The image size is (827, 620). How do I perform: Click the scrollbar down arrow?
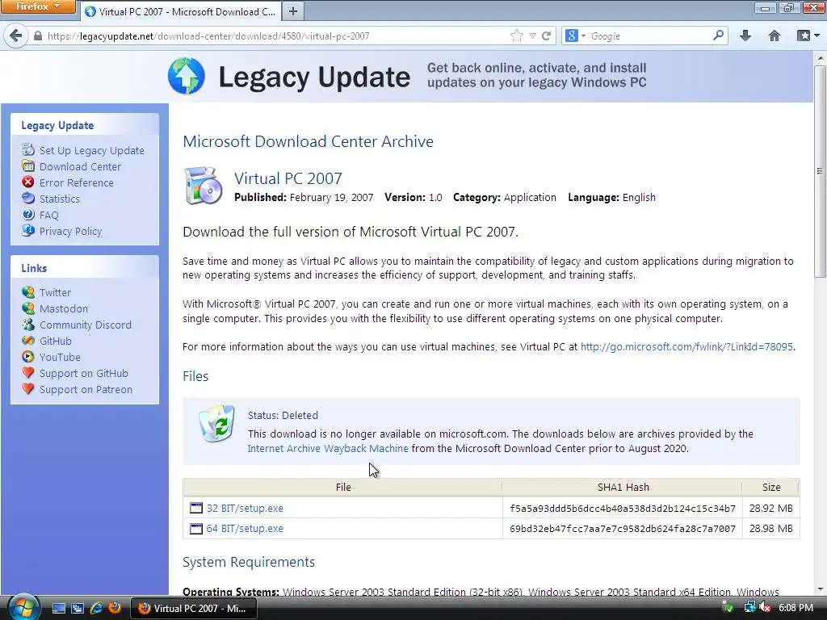click(x=820, y=589)
